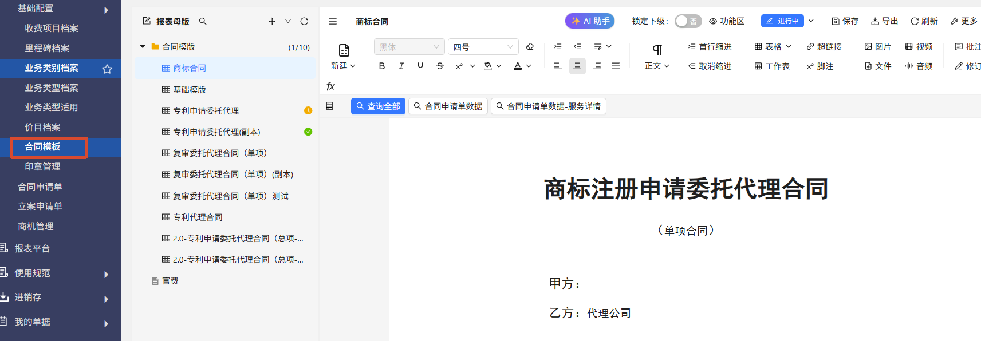Collapse the 合同模版 folder tree
Image resolution: width=981 pixels, height=341 pixels.
pyautogui.click(x=143, y=46)
